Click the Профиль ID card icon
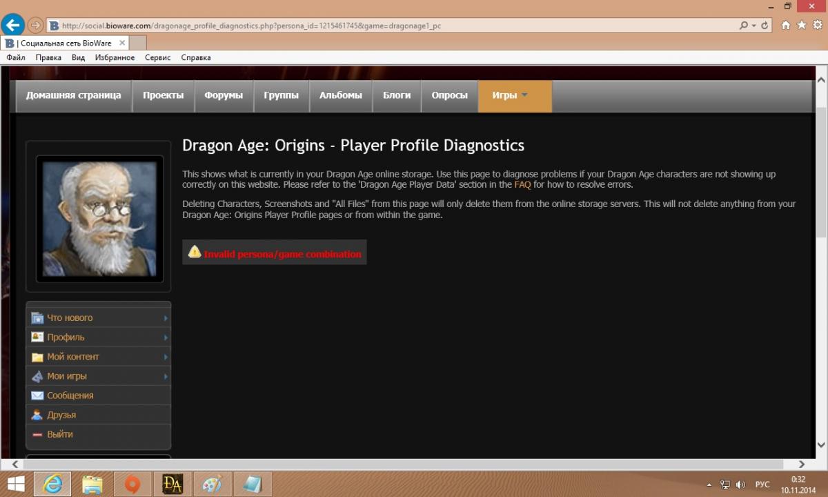The width and height of the screenshot is (828, 497). point(37,338)
